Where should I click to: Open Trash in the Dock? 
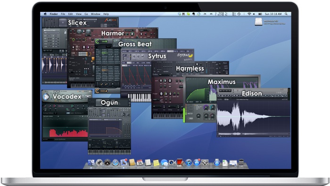click(x=241, y=162)
